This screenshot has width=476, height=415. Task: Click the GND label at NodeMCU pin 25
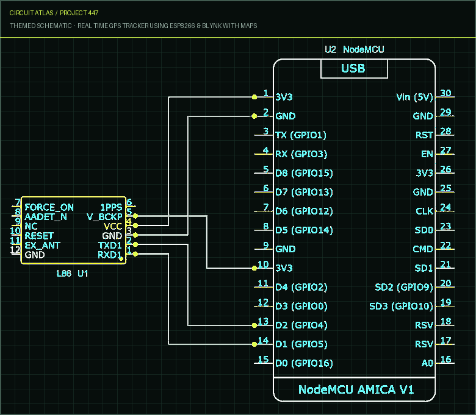(x=423, y=192)
